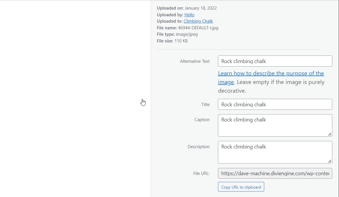Open the 'Climbing Chalk' uploaded-to link
This screenshot has width=339, height=197.
[x=198, y=21]
